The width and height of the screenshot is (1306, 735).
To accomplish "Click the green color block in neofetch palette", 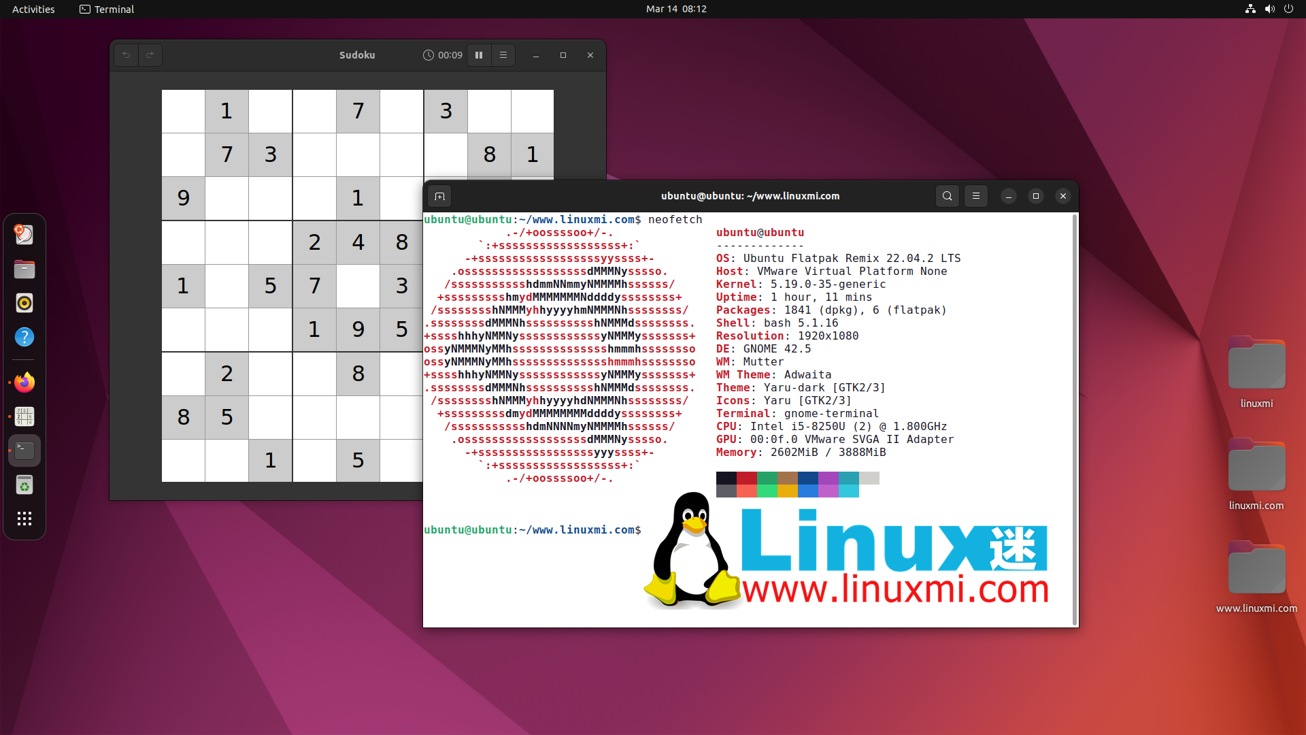I will (767, 478).
